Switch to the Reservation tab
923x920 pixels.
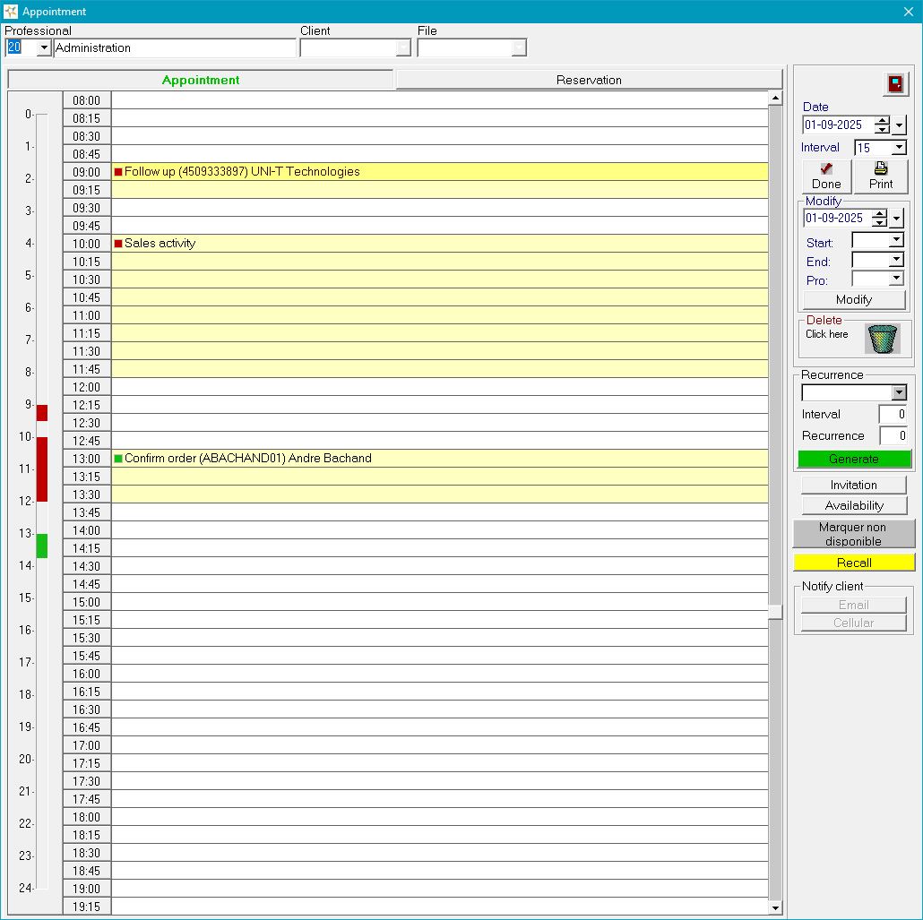589,80
